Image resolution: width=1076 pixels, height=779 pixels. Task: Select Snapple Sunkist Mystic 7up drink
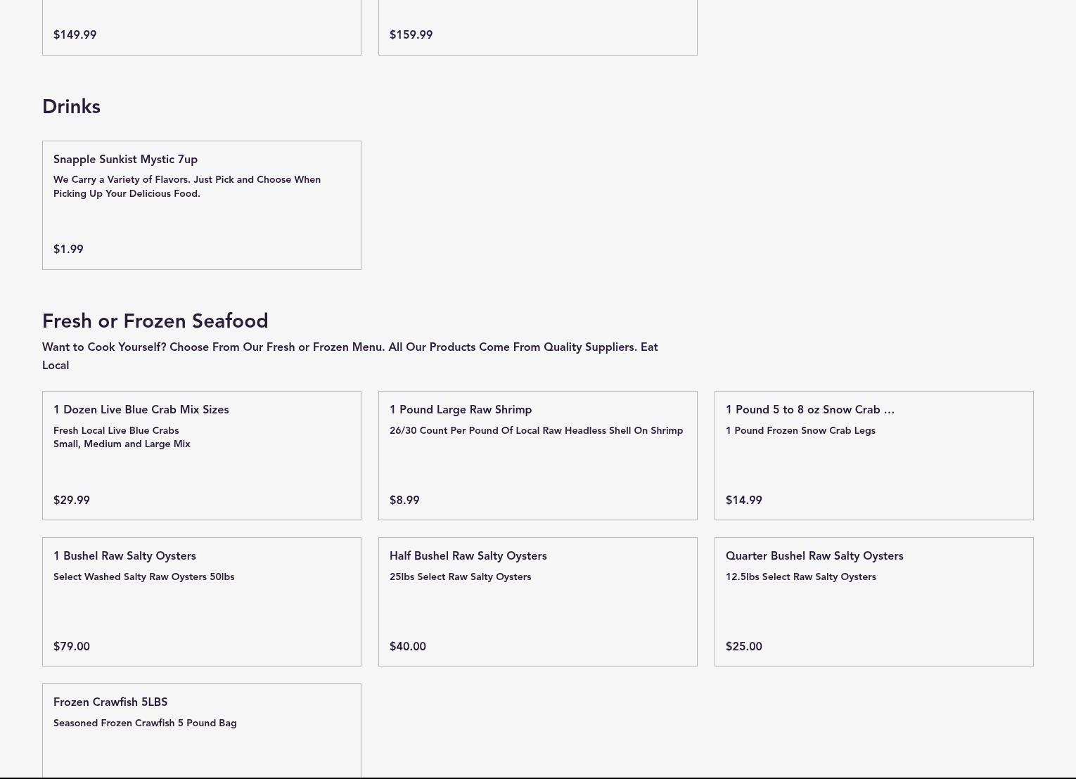click(x=202, y=205)
